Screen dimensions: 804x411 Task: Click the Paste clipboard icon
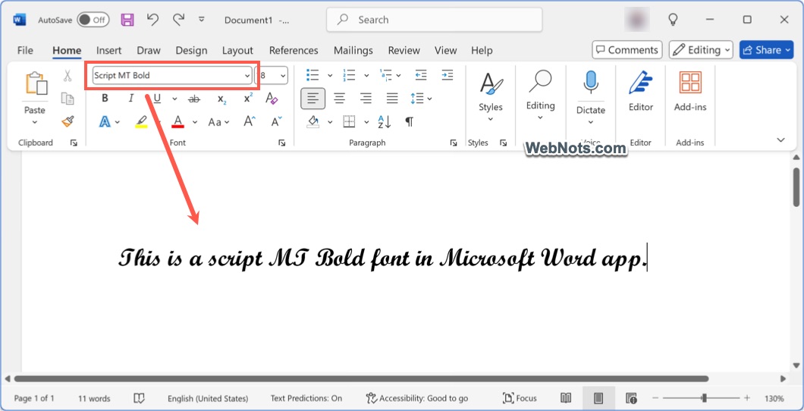pos(36,83)
